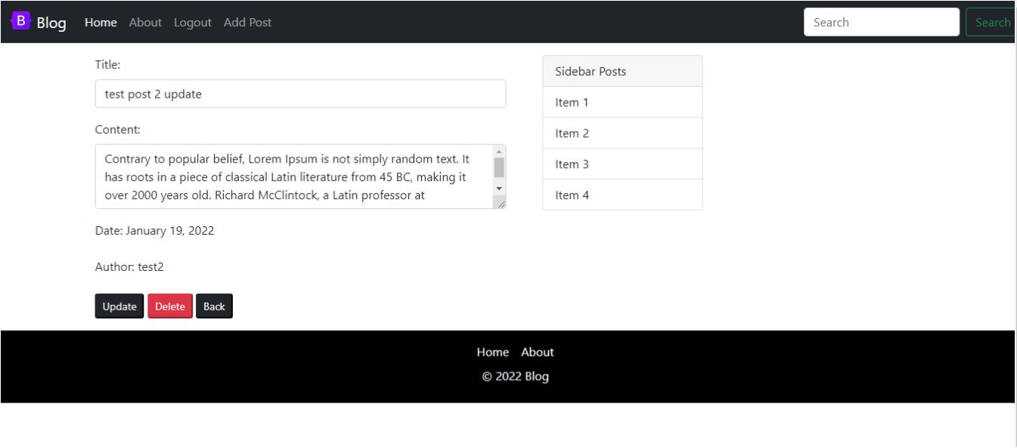Image resolution: width=1017 pixels, height=448 pixels.
Task: Select Item 1 in sidebar
Action: coord(622,102)
